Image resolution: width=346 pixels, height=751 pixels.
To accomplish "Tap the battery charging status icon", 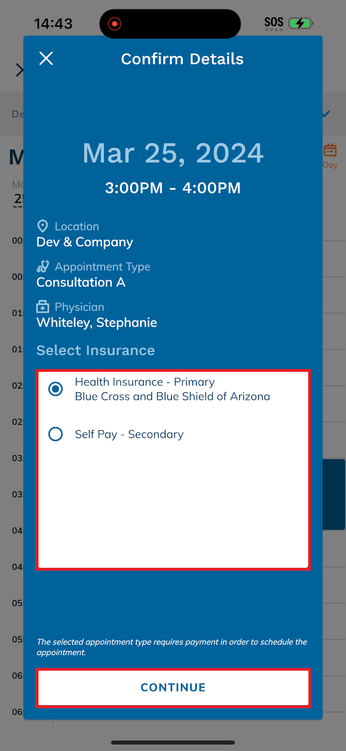I will point(301,23).
